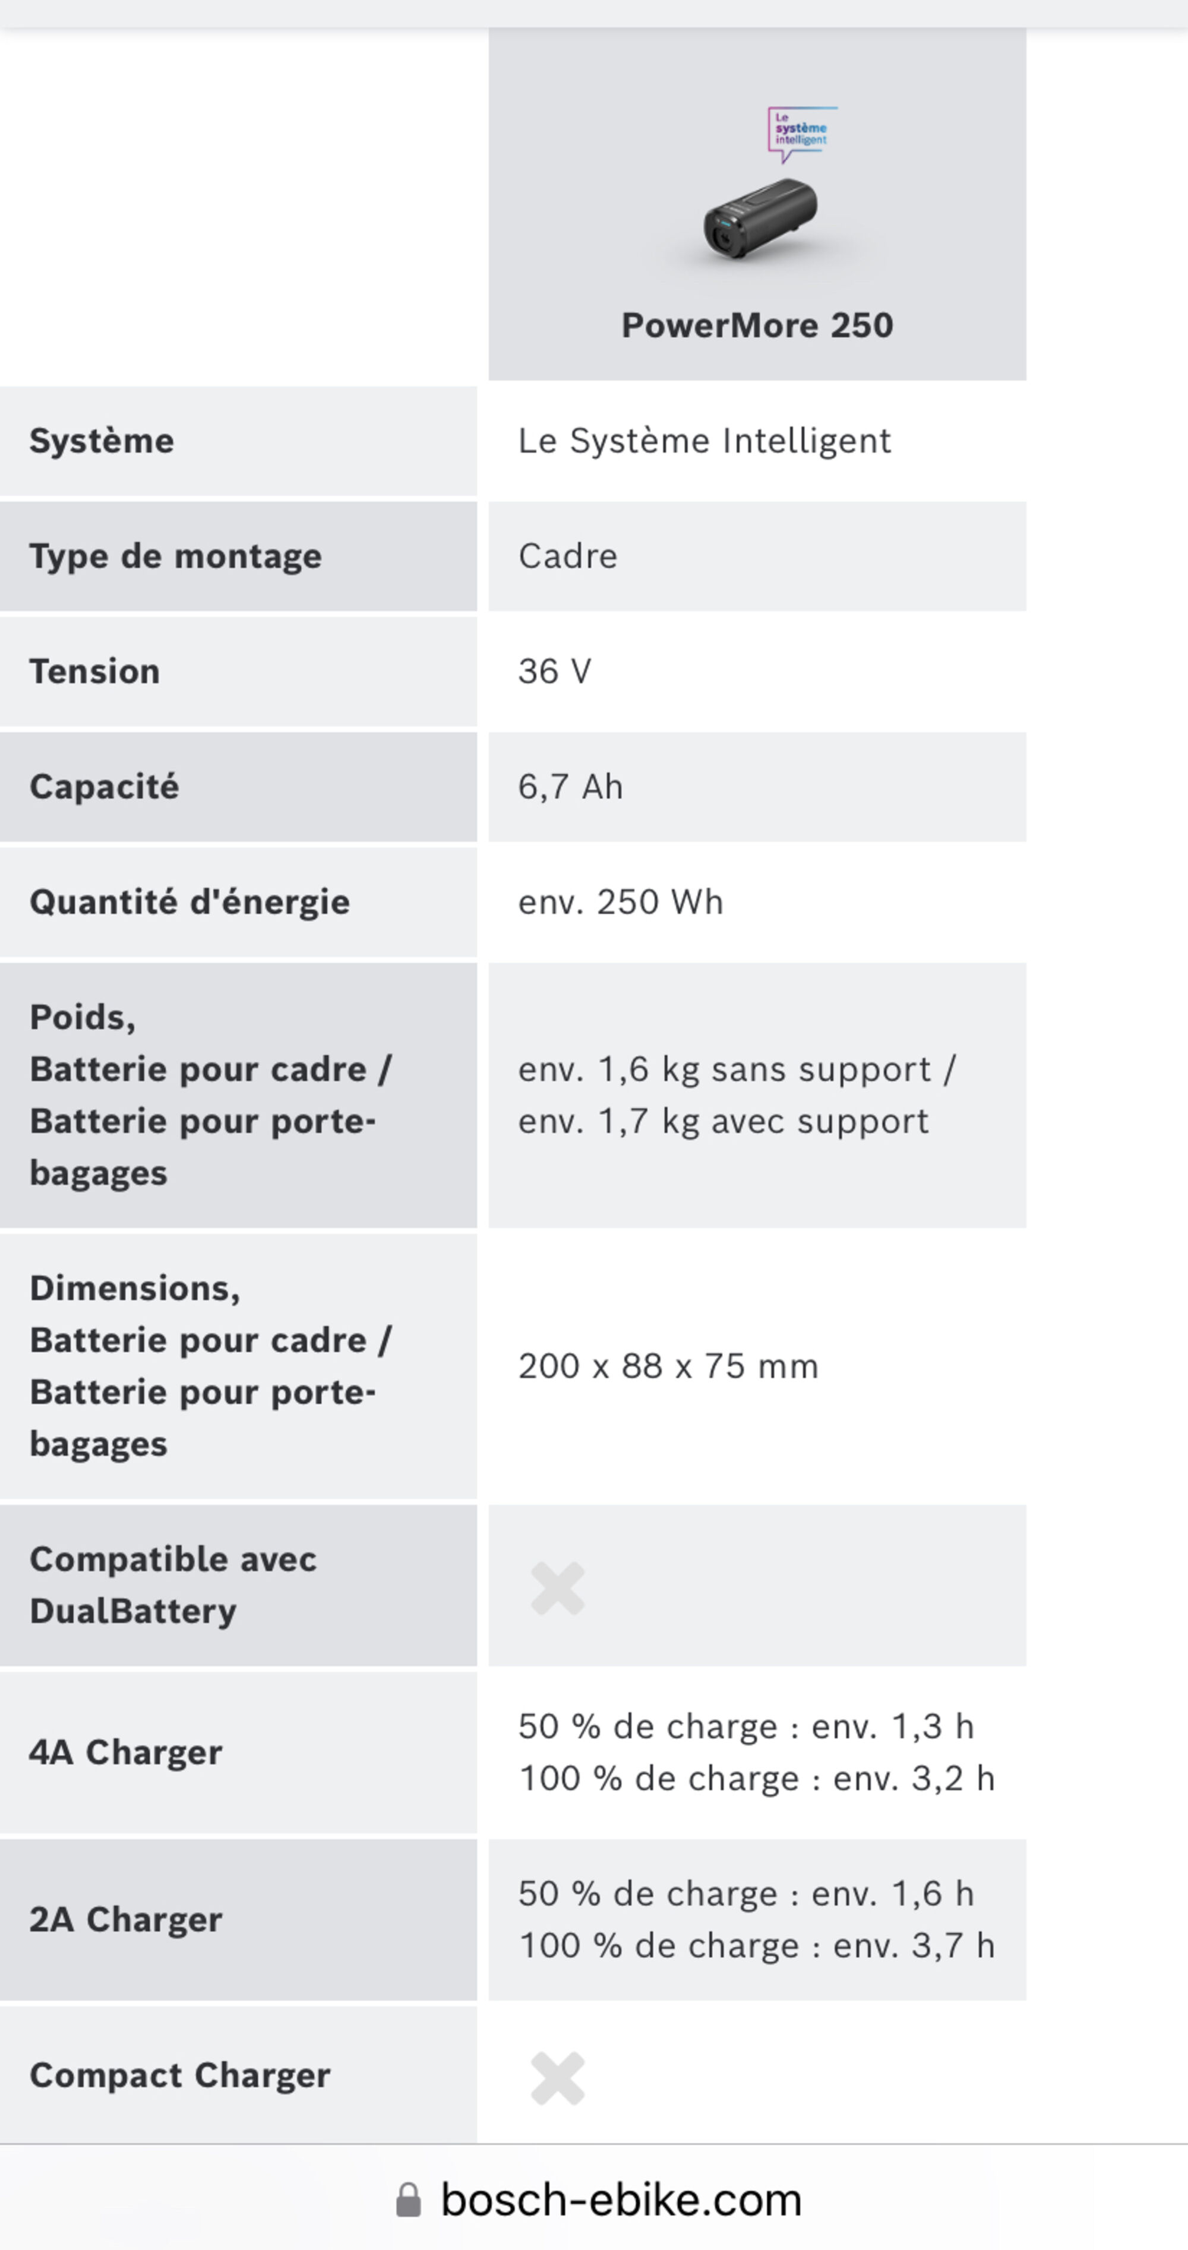Click the 'Cadre' mounting type value
The image size is (1188, 2250).
pos(568,556)
